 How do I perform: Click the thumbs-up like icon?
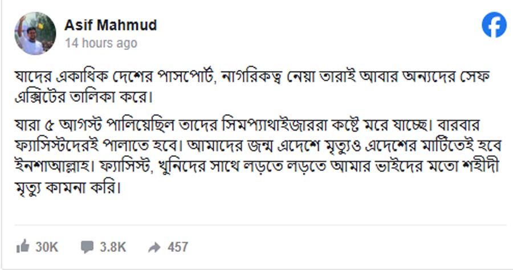23,247
